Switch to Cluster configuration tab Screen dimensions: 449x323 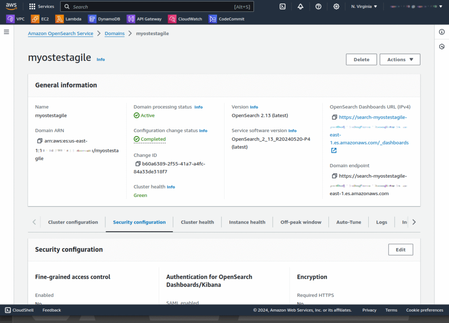point(73,222)
